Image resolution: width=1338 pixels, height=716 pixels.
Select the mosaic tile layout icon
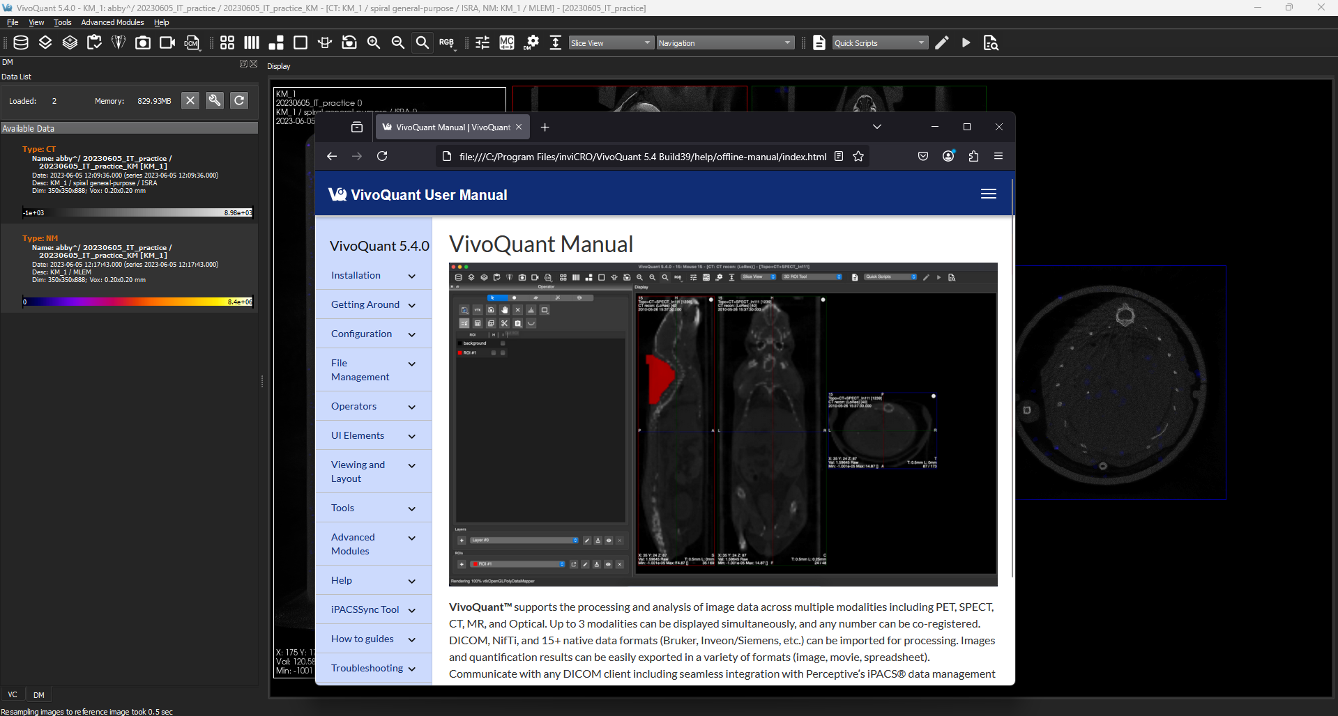tap(276, 42)
